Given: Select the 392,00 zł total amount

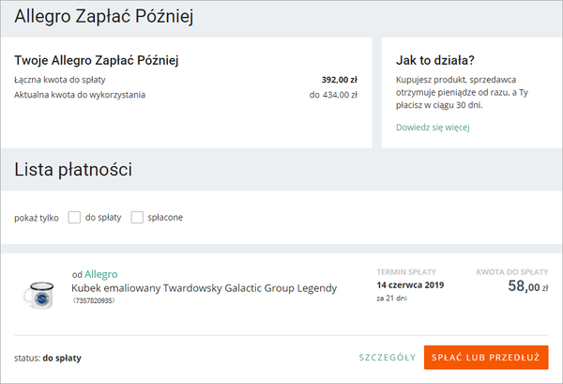Looking at the screenshot, I should coord(339,80).
